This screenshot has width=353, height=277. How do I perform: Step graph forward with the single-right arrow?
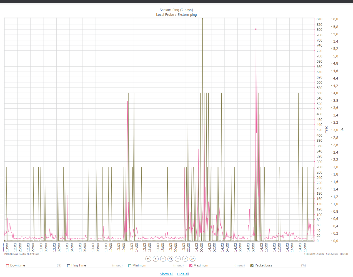click(x=185, y=259)
